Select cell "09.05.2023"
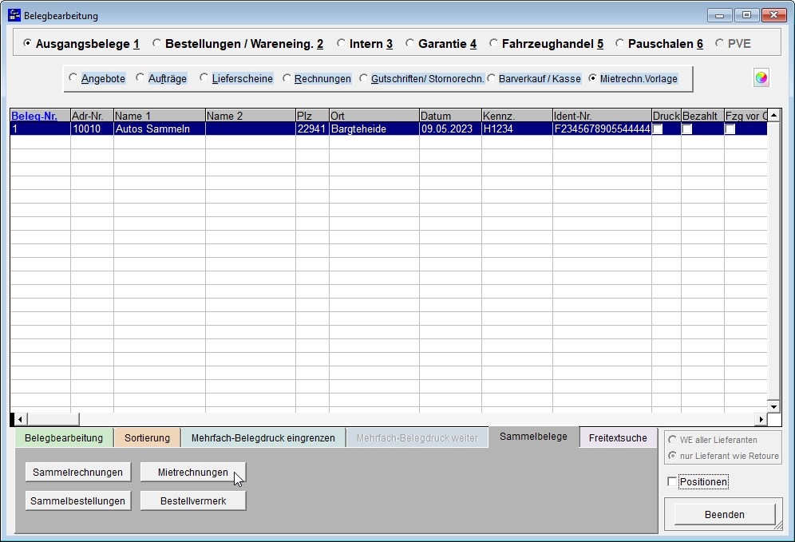Screen dimensions: 795x542 pyautogui.click(x=450, y=129)
